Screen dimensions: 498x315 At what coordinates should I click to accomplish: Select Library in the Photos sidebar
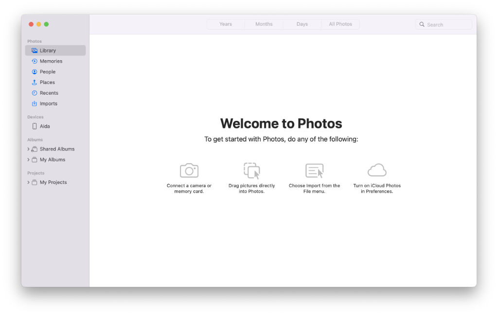(x=47, y=50)
